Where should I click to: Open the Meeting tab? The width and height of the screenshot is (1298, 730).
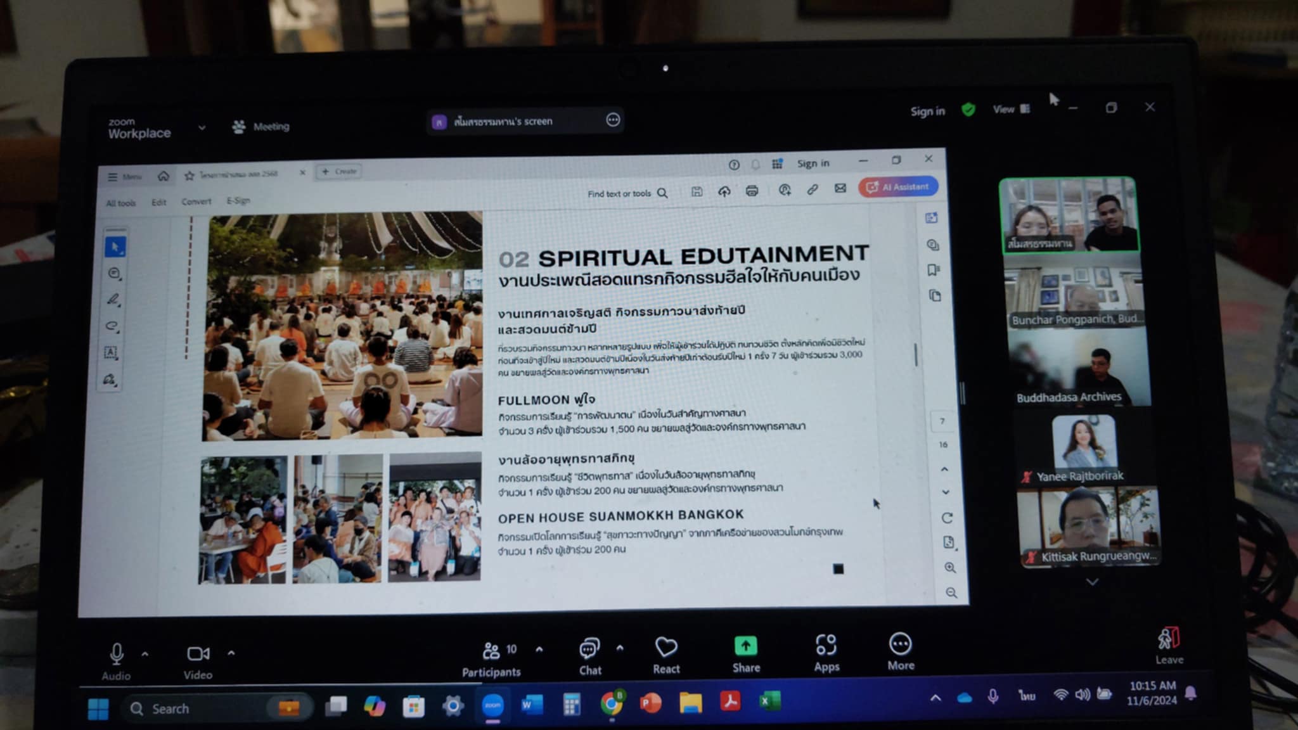(261, 127)
